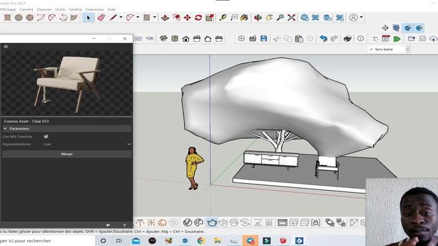438x246 pixels.
Task: Uncheck the Use Mtl Override checkbox
Action: tap(46, 137)
